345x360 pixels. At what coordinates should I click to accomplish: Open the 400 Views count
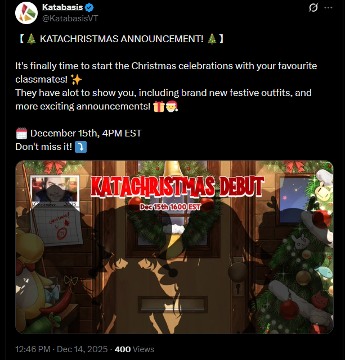coord(135,349)
